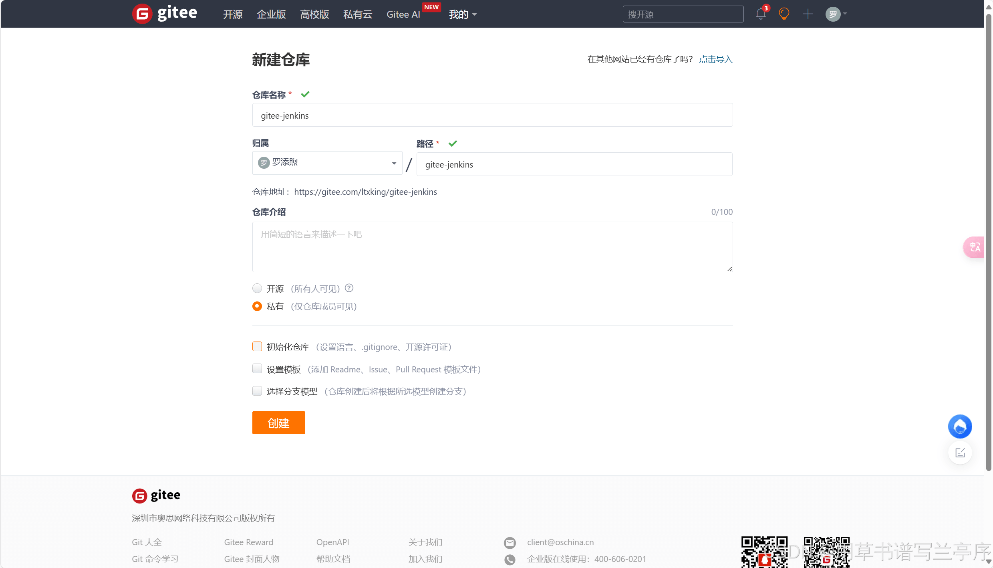Click the footer Gitee logo
Viewport: 993px width, 568px height.
(156, 495)
